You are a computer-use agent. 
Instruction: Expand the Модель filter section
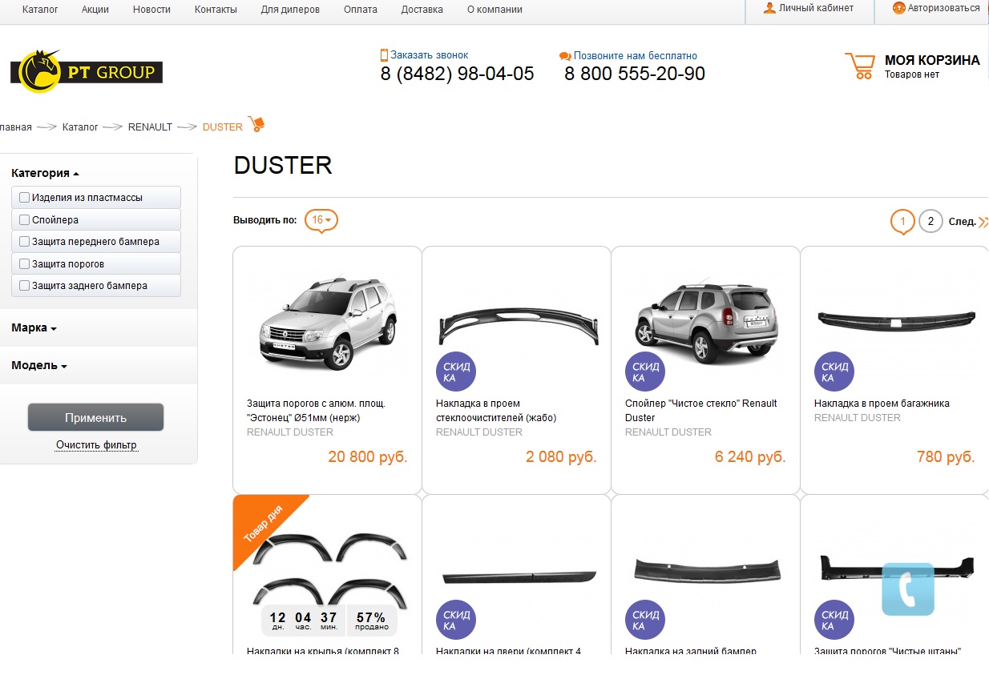pyautogui.click(x=39, y=365)
